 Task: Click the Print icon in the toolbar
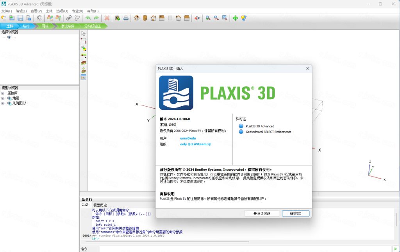[126, 18]
